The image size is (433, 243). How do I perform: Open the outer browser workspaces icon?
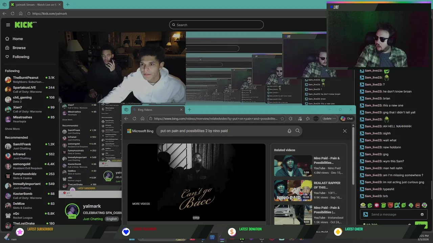coord(4,4)
